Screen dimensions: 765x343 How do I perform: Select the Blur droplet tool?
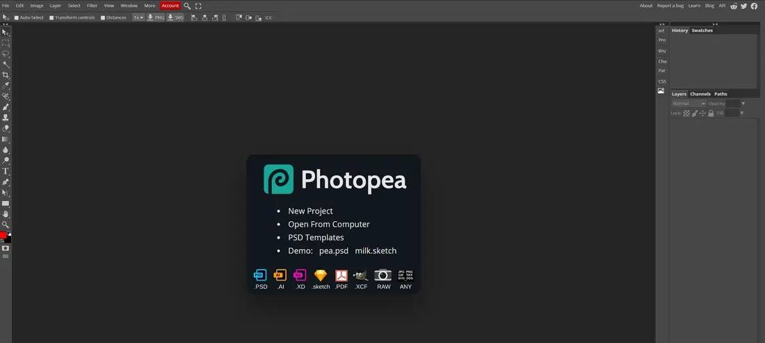(6, 150)
